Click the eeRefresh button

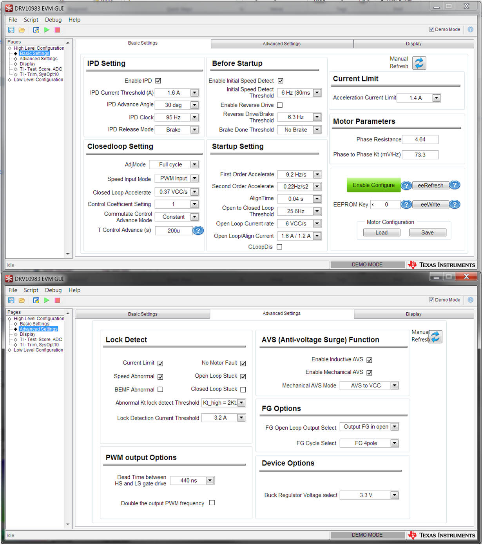click(x=431, y=186)
